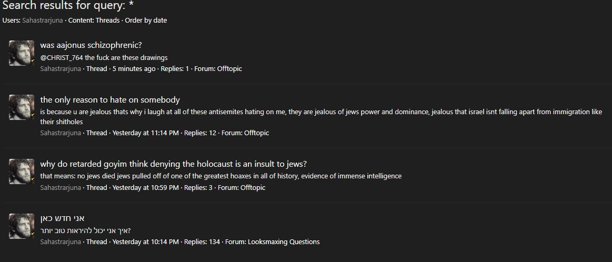The width and height of the screenshot is (612, 262).
Task: Click the Offtopic forum link in the 11:14 PM row
Action: tap(256, 133)
